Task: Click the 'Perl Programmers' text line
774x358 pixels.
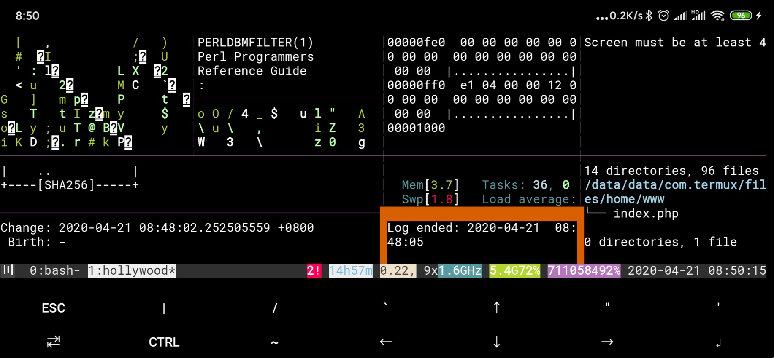Action: [255, 57]
